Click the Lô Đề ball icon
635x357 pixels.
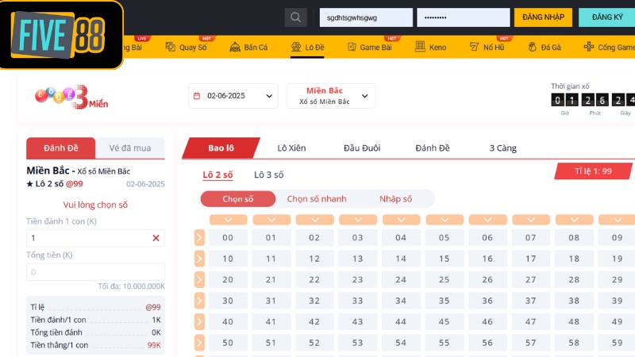[296, 47]
